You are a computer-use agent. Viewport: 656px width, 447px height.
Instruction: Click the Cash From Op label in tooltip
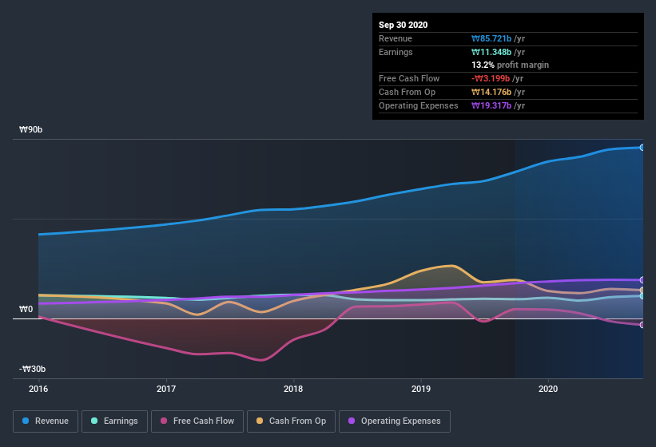[x=407, y=92]
